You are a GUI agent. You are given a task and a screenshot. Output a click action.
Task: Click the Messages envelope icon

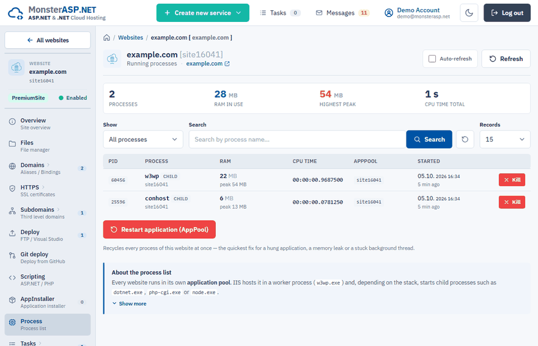tap(319, 13)
